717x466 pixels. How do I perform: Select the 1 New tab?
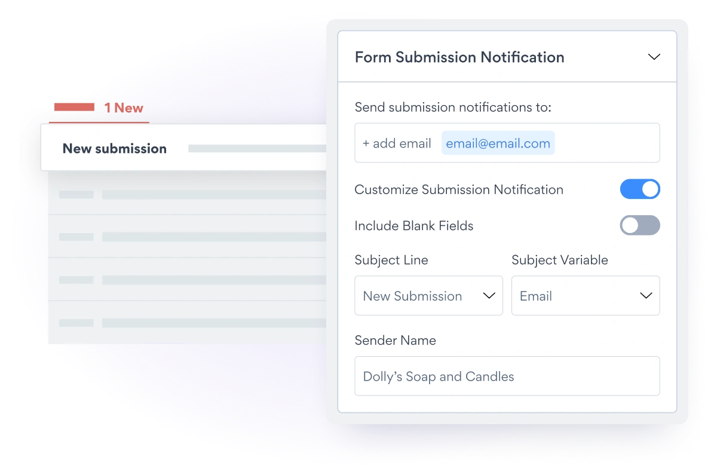coord(124,108)
